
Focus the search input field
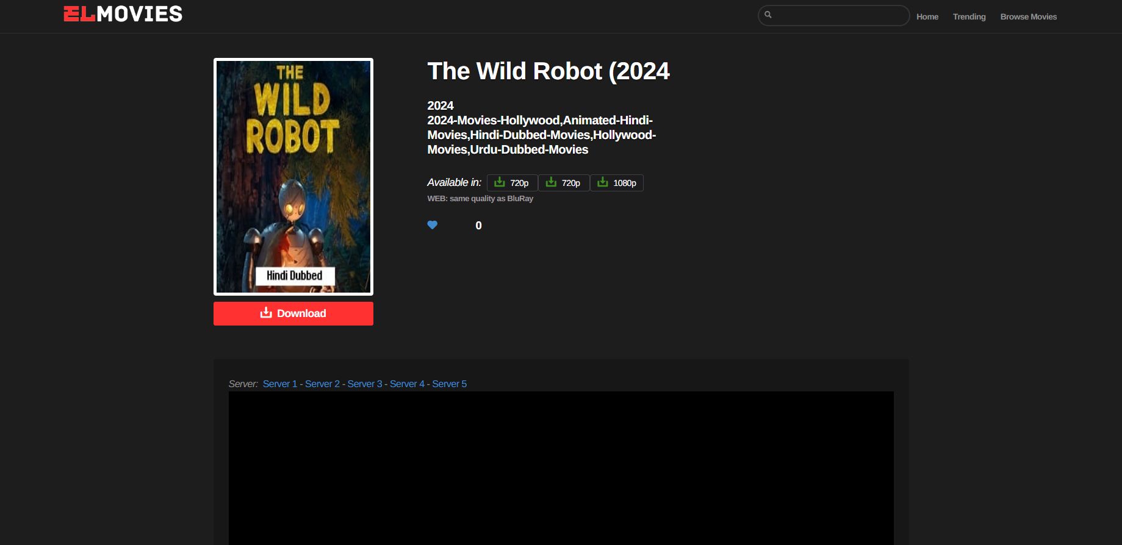click(x=833, y=15)
